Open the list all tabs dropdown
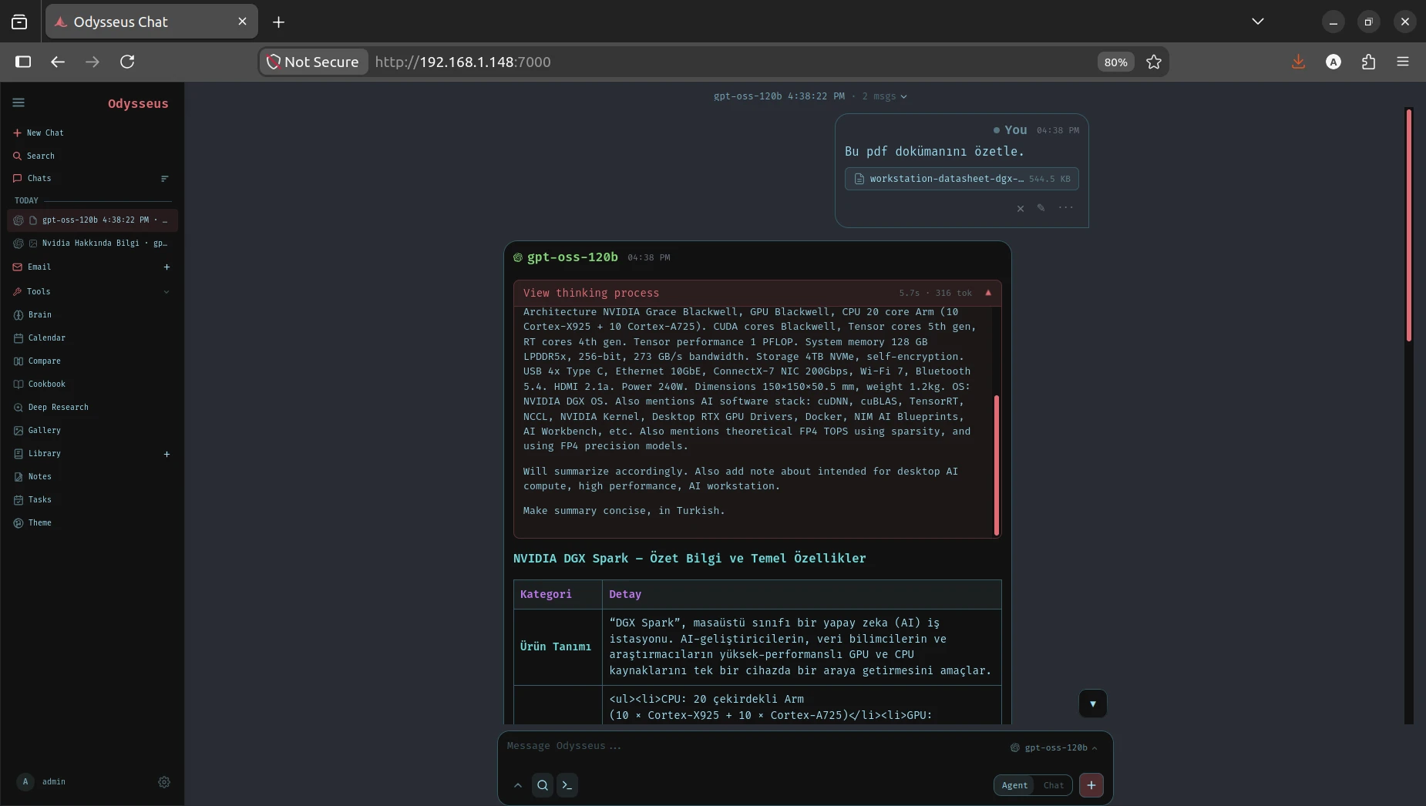The image size is (1426, 806). coord(1258,22)
